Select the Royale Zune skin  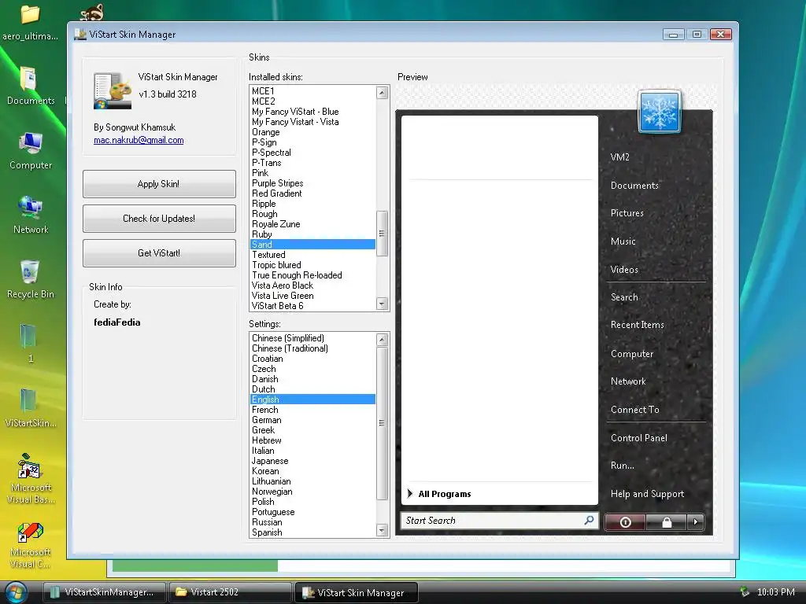[312, 224]
